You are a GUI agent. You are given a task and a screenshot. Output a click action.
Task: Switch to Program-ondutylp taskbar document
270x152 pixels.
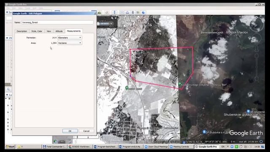131,147
